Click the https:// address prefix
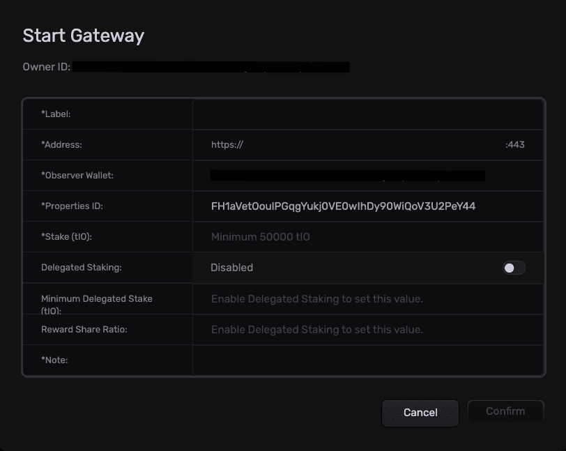 click(227, 145)
